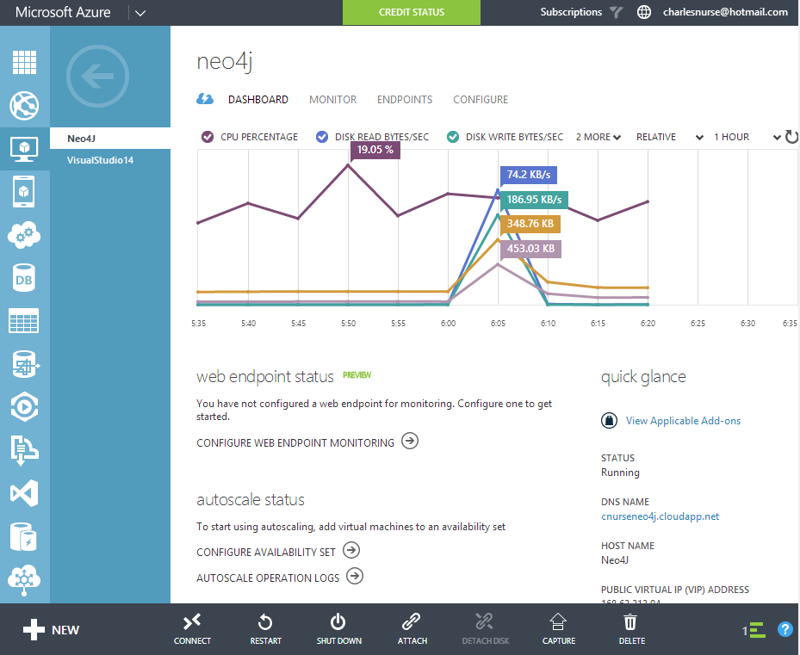Select Neo4J in the VM list

[110, 139]
